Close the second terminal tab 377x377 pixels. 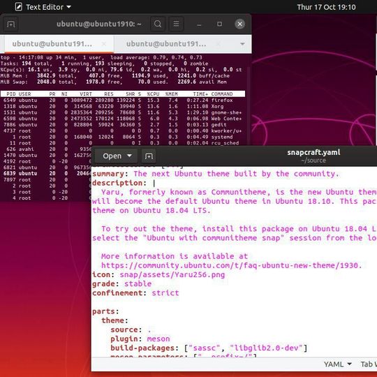tap(218, 44)
